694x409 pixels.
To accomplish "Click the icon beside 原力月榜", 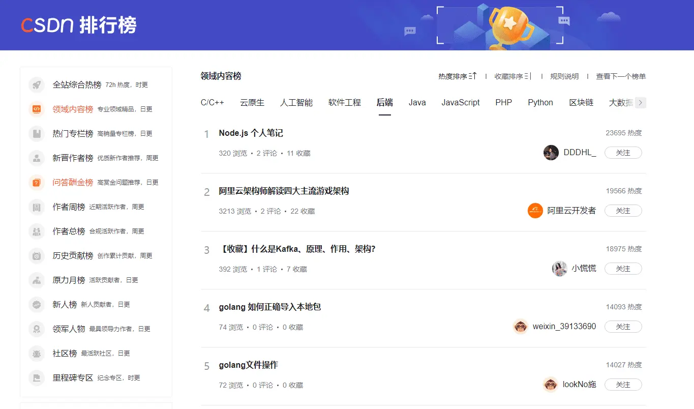I will pos(37,280).
